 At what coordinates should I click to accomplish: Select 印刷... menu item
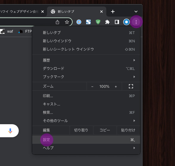point(86,96)
